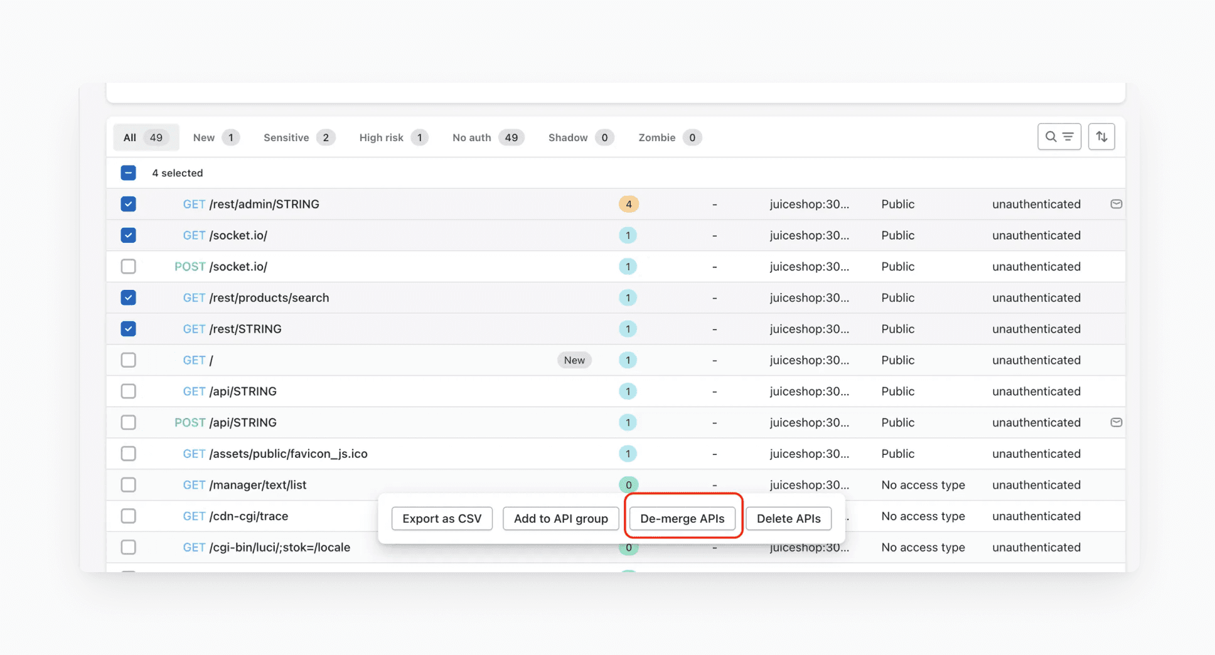This screenshot has height=655, width=1215.
Task: Open the search and filter control
Action: [1059, 137]
